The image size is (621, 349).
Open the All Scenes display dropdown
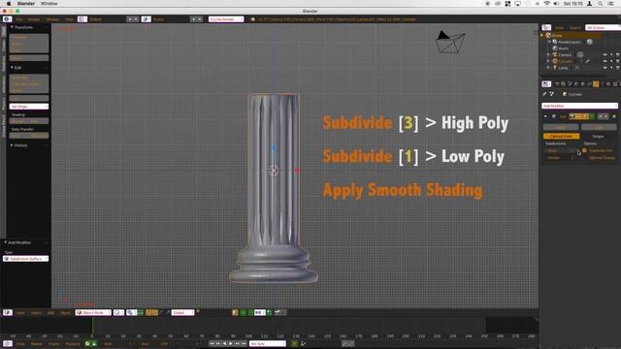(x=603, y=27)
